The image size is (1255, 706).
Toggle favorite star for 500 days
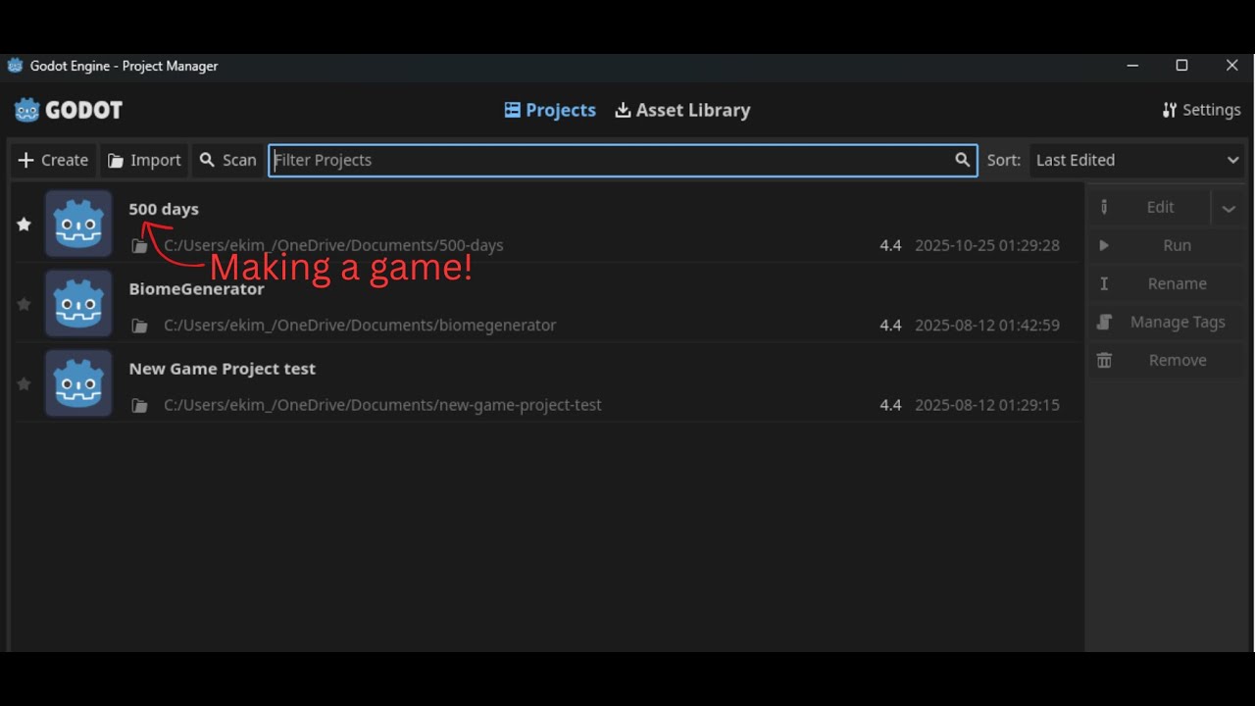(x=25, y=225)
